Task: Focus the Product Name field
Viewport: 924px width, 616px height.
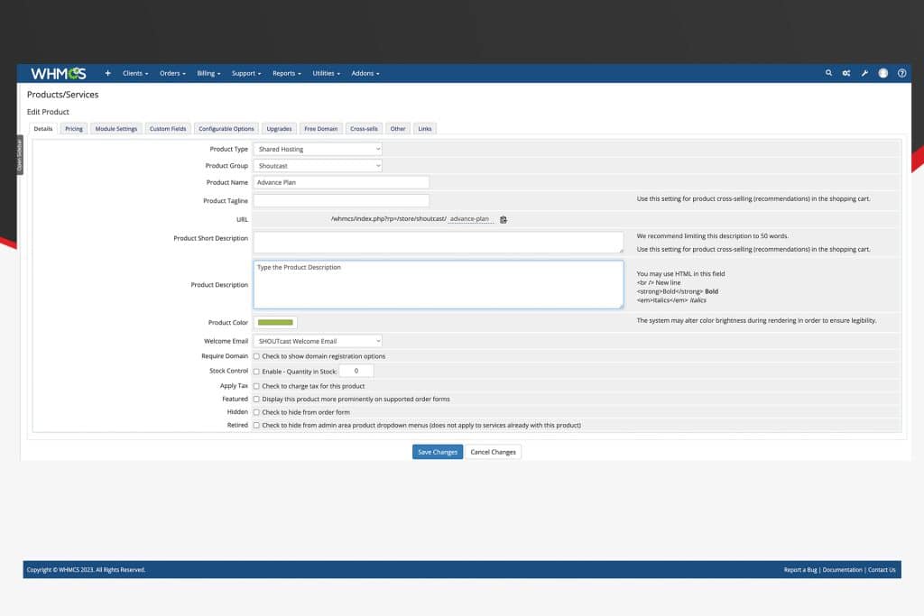Action: click(x=341, y=182)
